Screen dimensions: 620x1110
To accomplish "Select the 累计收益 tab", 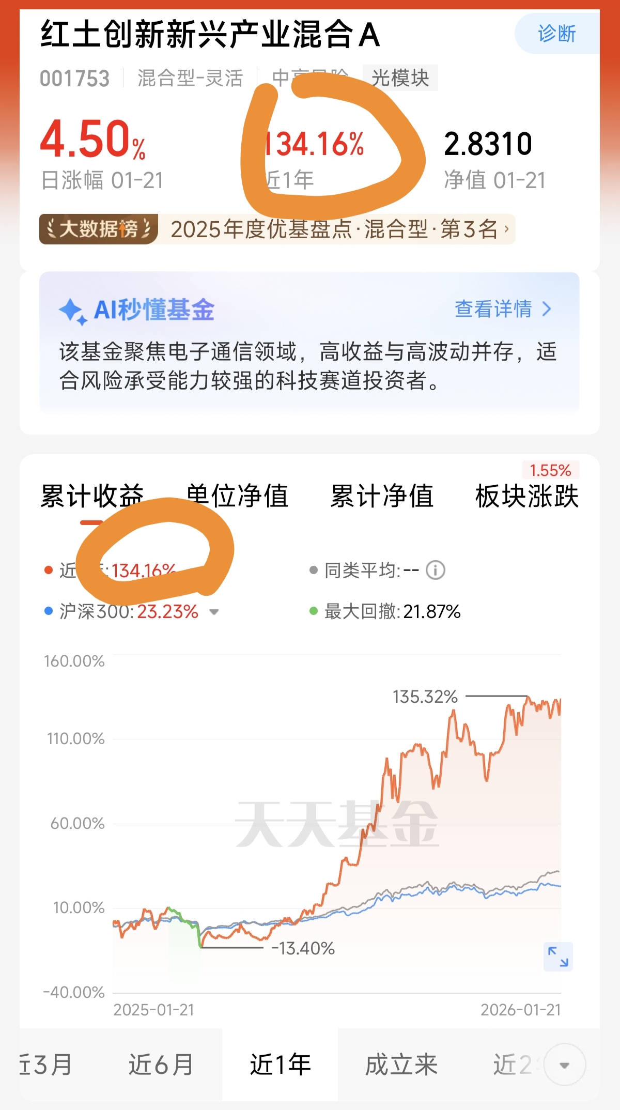I will click(x=92, y=496).
